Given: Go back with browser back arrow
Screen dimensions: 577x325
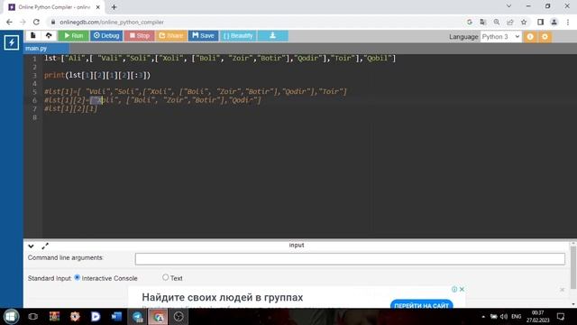Looking at the screenshot, I should [9, 22].
